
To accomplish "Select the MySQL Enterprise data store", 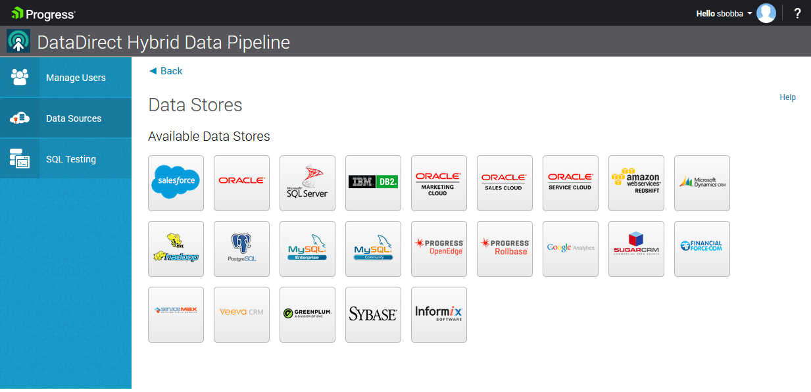I will pos(307,249).
